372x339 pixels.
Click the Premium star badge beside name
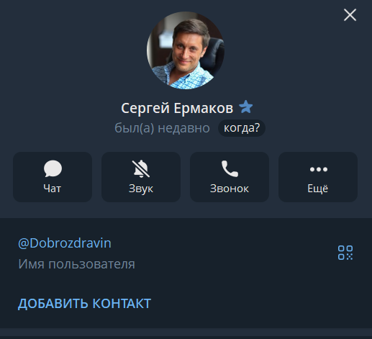click(x=246, y=107)
